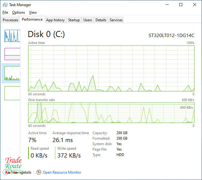
Task: Show the Services tab
Action: click(x=116, y=20)
